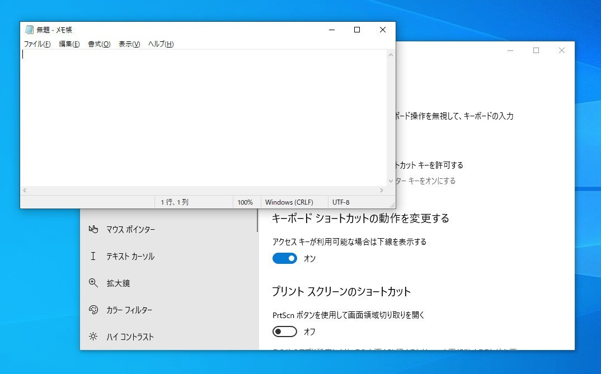The width and height of the screenshot is (601, 374).
Task: Minimize the Notepad window
Action: pyautogui.click(x=332, y=30)
